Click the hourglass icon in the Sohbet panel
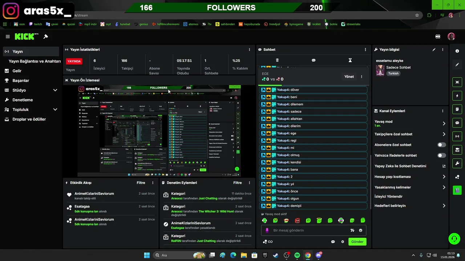This screenshot has height=261, width=465. click(350, 60)
